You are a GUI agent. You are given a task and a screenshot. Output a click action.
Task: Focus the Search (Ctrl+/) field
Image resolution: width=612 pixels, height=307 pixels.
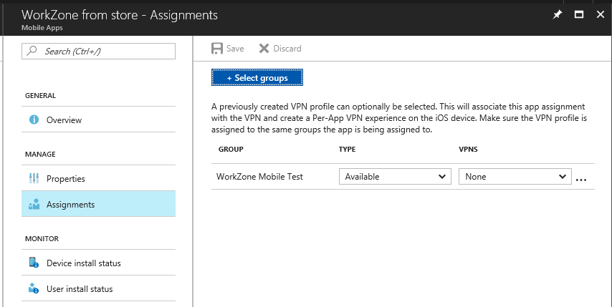(98, 51)
